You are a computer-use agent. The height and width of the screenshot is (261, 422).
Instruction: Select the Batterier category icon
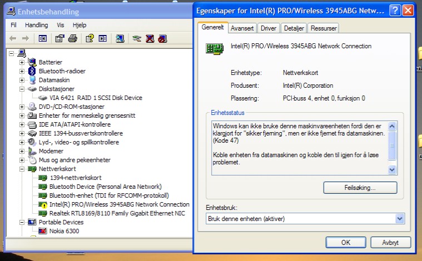(x=32, y=62)
